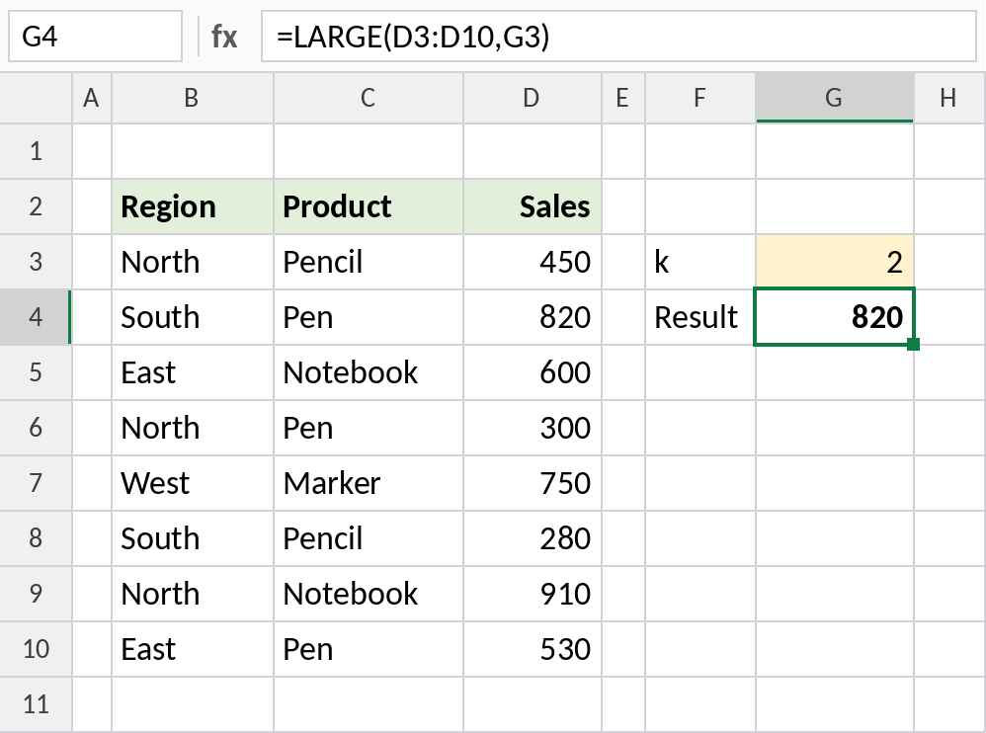Click Pen in row 6
The width and height of the screenshot is (986, 733).
coord(369,428)
